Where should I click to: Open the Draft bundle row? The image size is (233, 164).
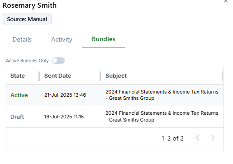click(x=115, y=117)
